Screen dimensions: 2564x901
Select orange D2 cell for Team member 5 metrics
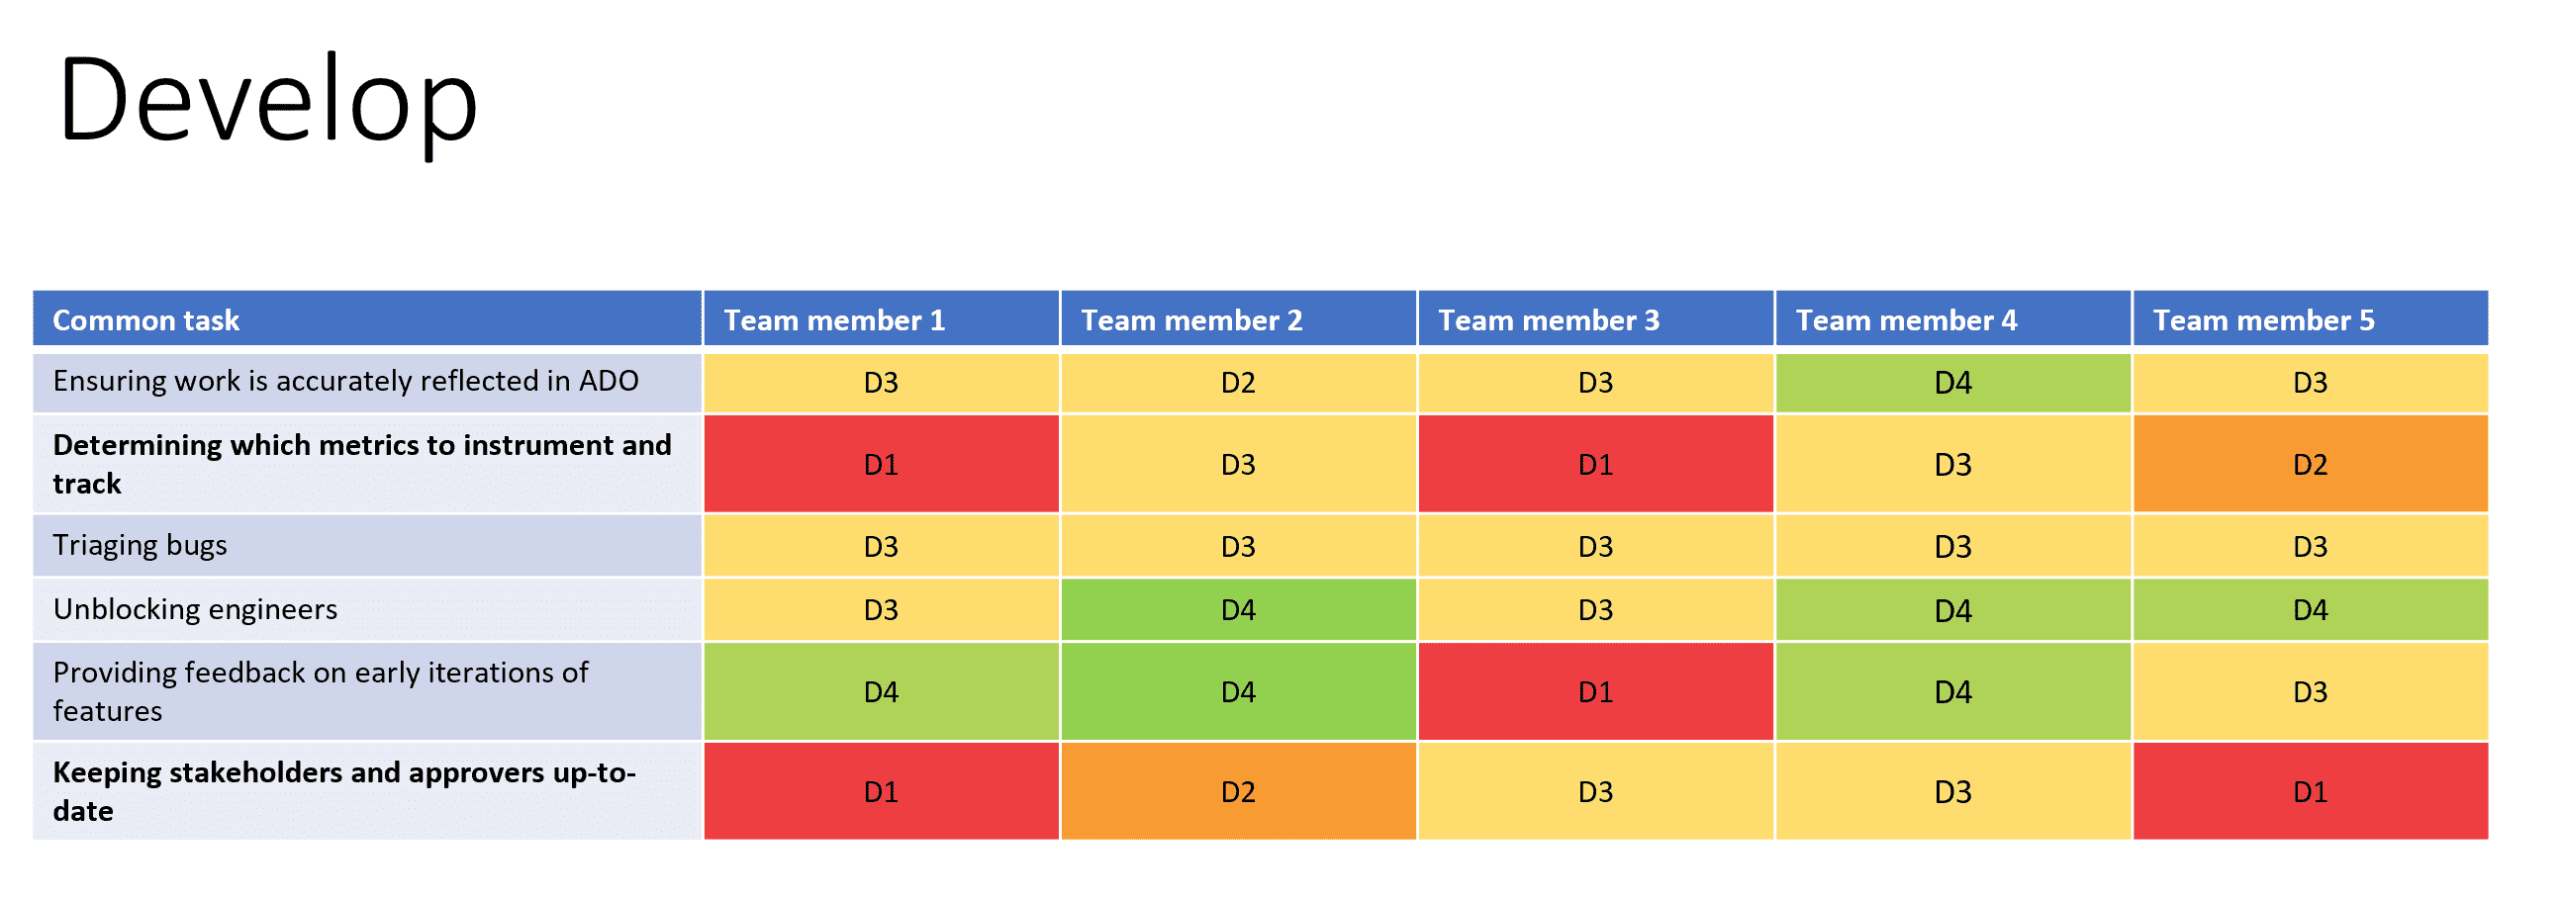[2311, 465]
